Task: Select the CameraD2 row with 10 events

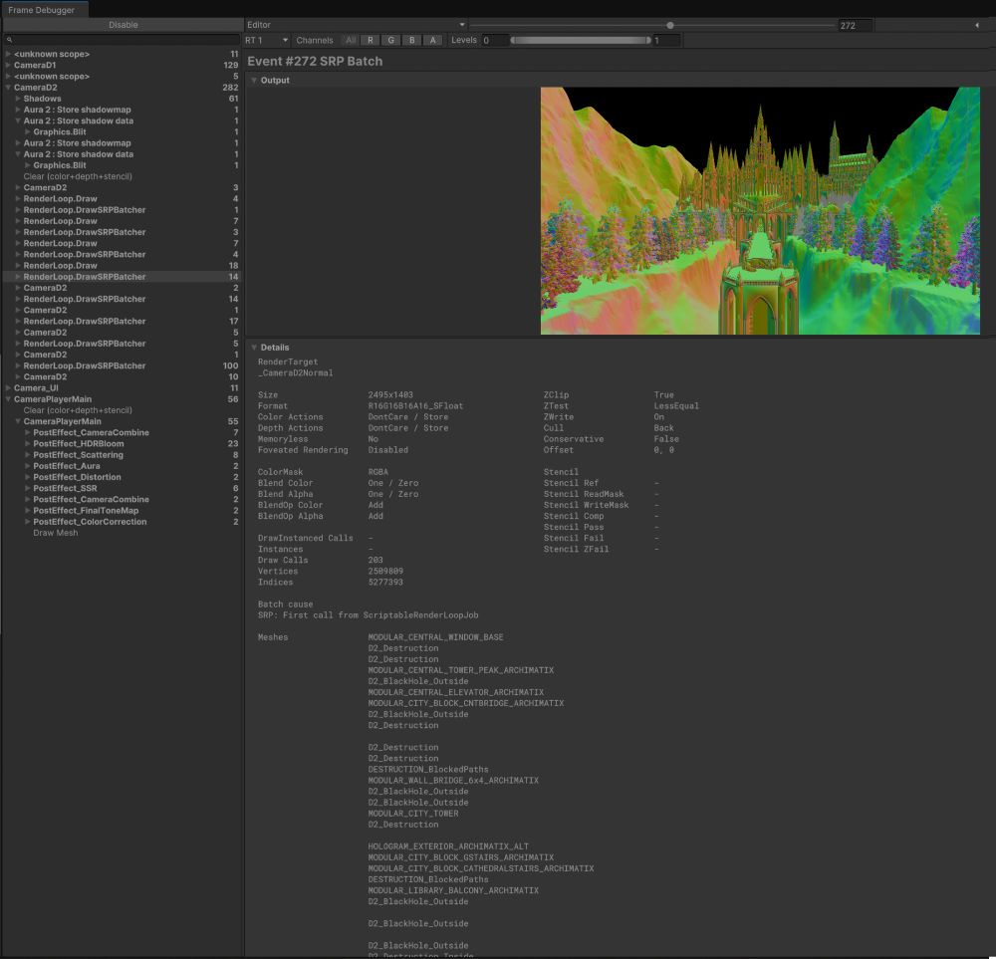Action: pos(122,376)
